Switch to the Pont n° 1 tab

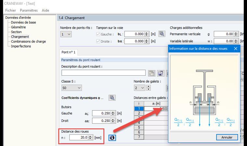[x=68, y=52]
